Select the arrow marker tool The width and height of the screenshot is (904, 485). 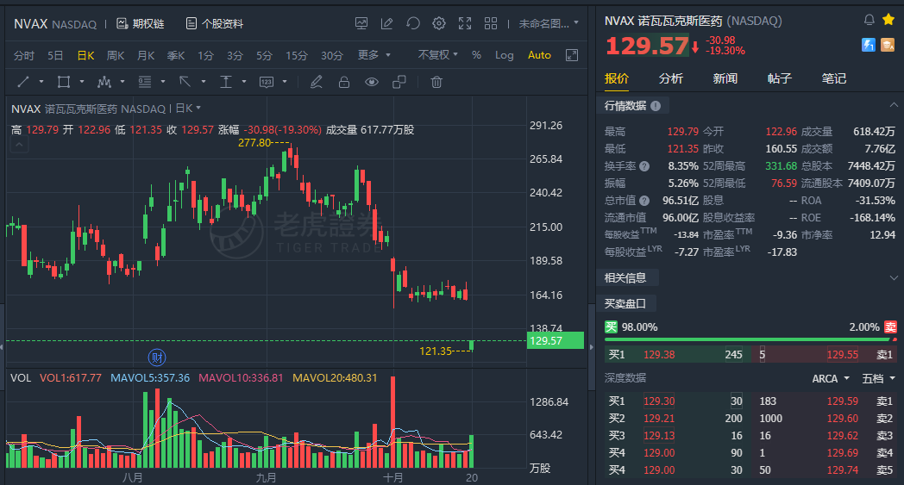click(x=185, y=82)
